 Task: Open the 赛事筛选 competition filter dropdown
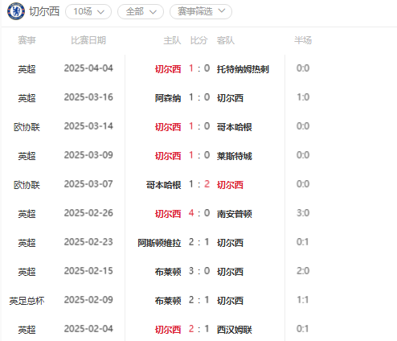[201, 11]
